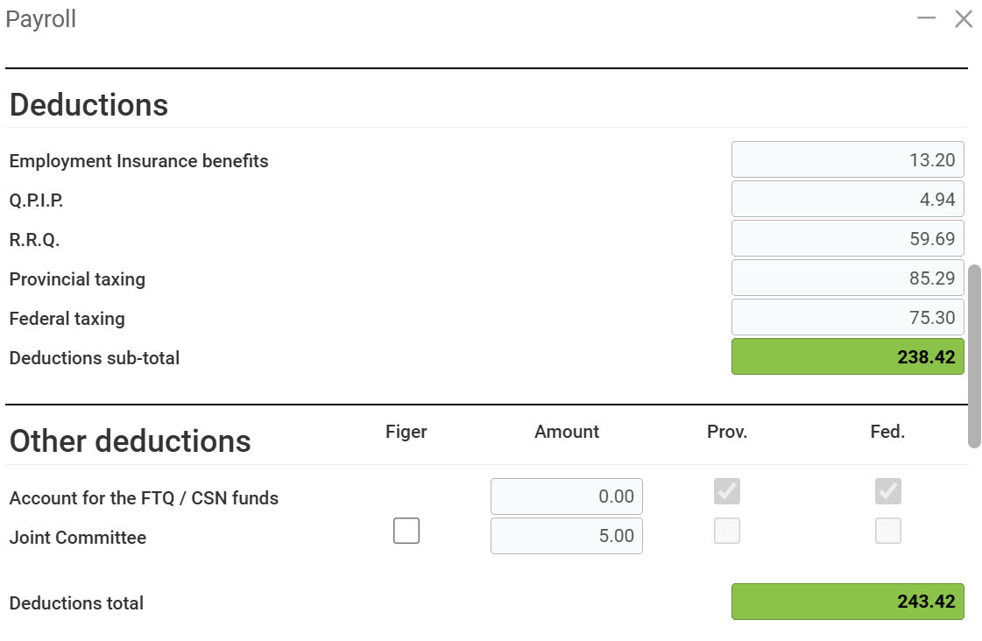Click the Deductions section heading

[88, 104]
